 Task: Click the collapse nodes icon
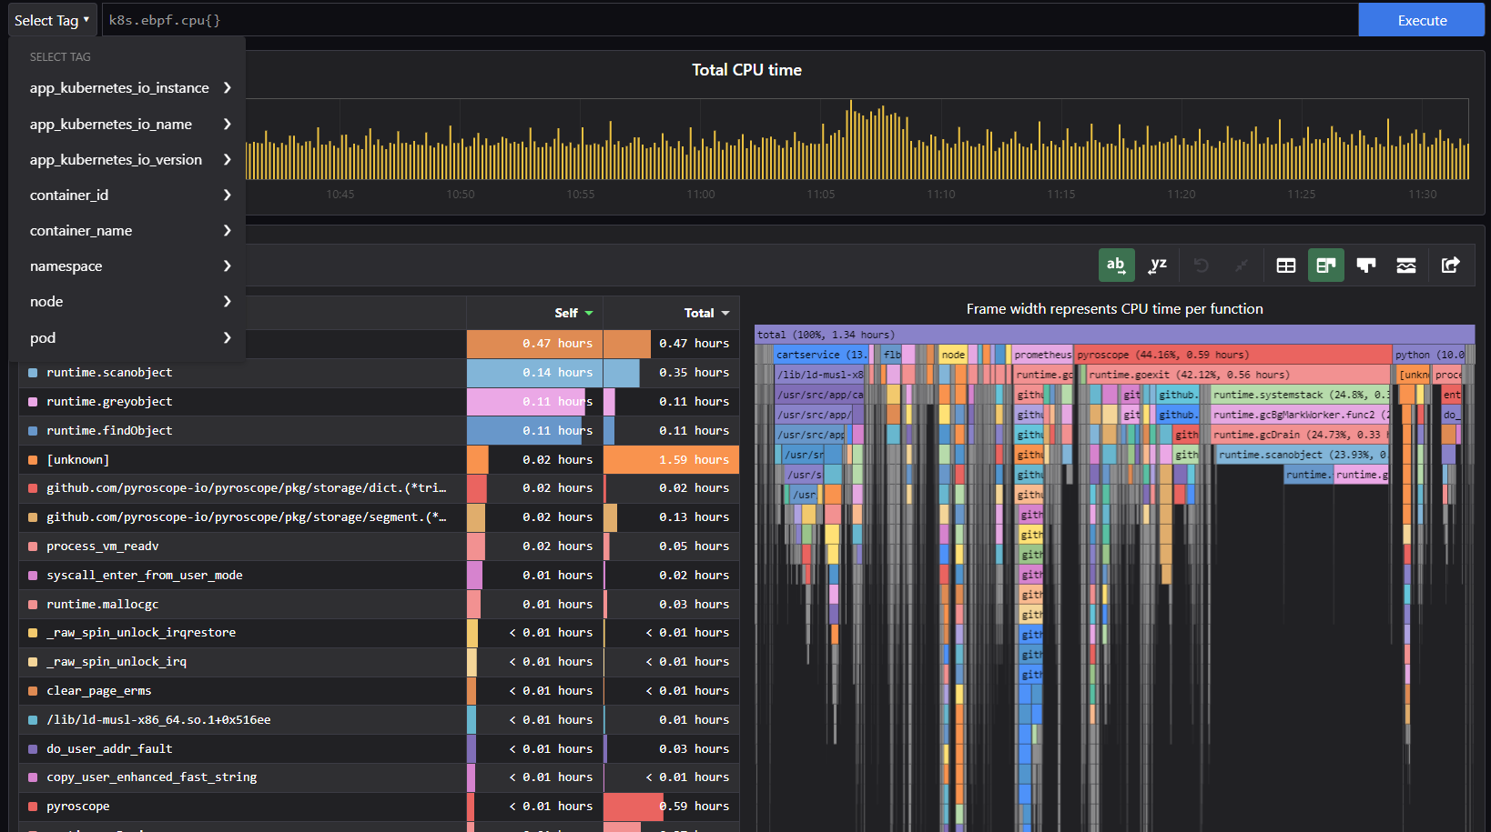(x=1241, y=266)
